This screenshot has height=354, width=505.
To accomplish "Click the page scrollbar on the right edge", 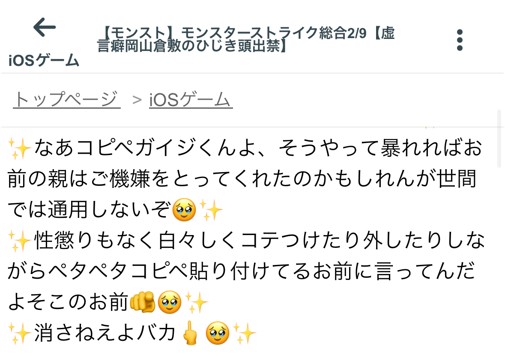I will click(x=499, y=138).
